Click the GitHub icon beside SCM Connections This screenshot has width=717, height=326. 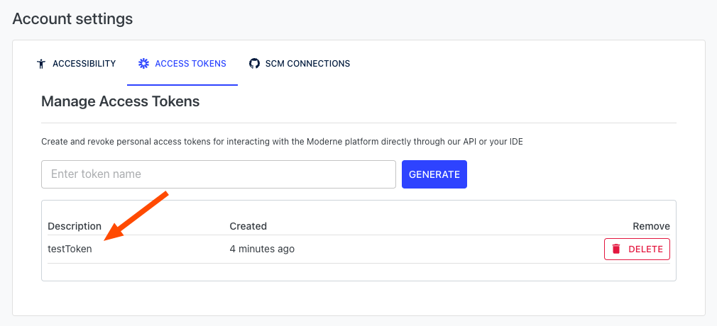254,64
